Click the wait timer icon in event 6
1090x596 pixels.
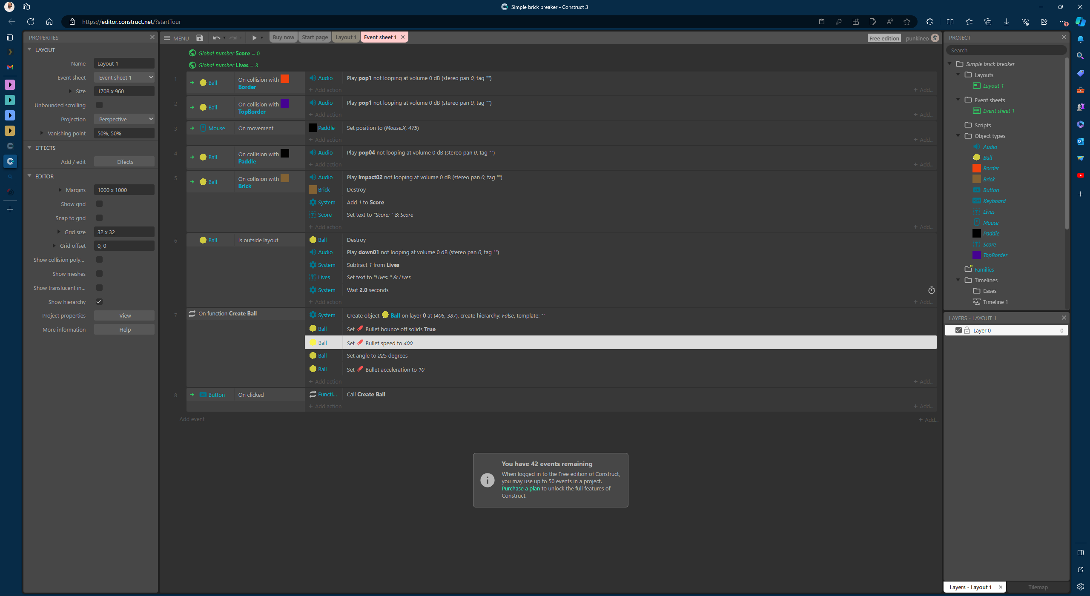click(931, 290)
